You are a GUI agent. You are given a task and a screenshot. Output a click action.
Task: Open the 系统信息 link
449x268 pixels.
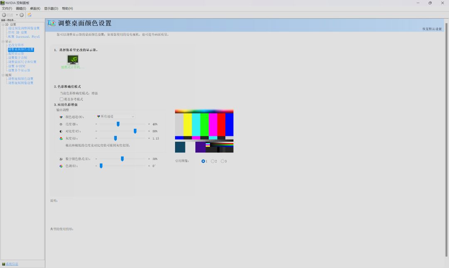point(12,264)
